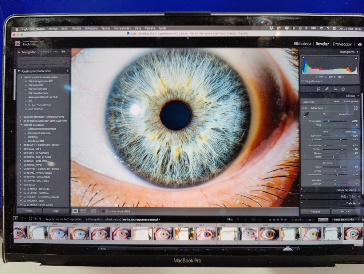Select the Red Eye Correction tool

335,89
